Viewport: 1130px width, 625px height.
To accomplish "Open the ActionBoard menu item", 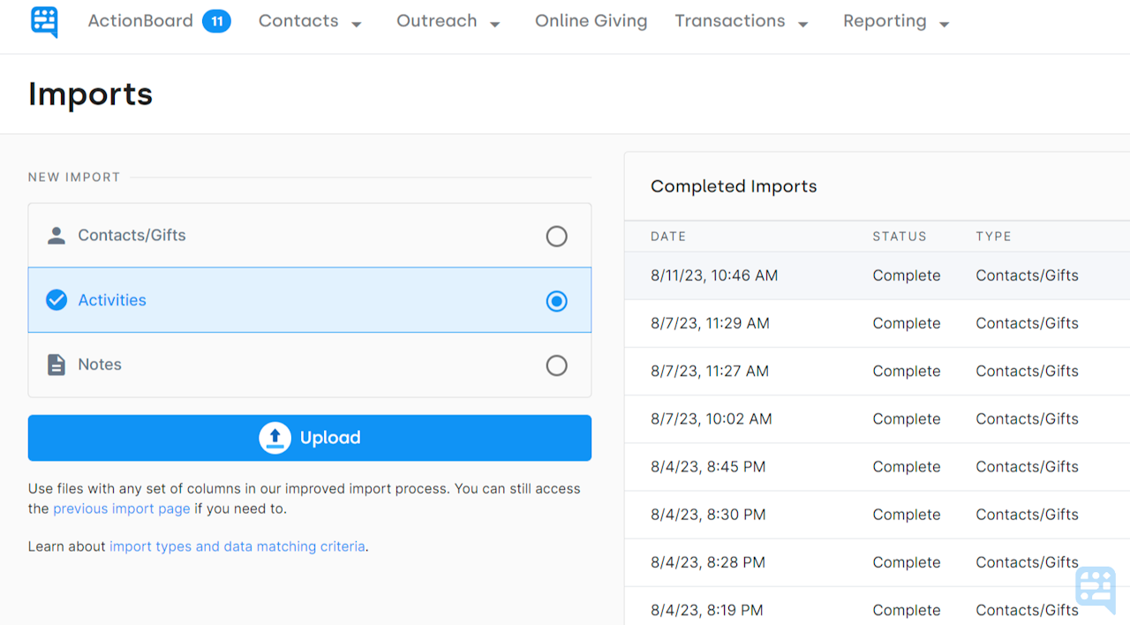I will pyautogui.click(x=140, y=20).
